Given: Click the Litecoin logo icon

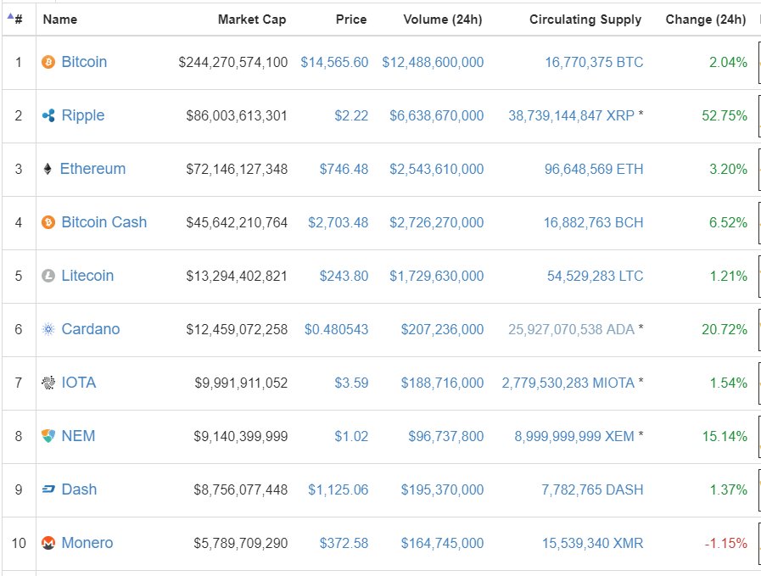Looking at the screenshot, I should (x=48, y=276).
